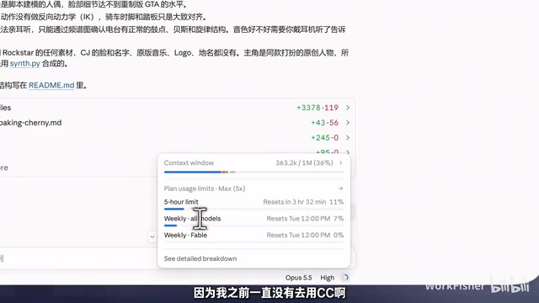Click the +3378 additions count
Screen dimensions: 539x303
point(308,108)
